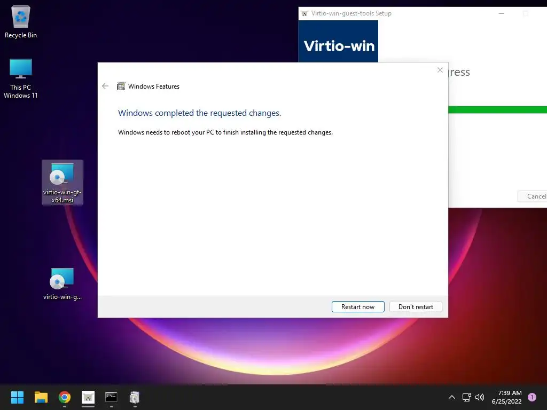Close the Windows Features dialog
This screenshot has height=410, width=547.
coord(440,70)
